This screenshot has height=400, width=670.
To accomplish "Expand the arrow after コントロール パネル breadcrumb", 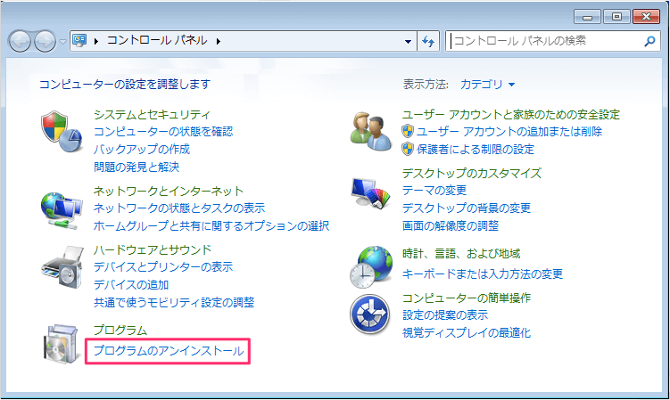I will [218, 41].
